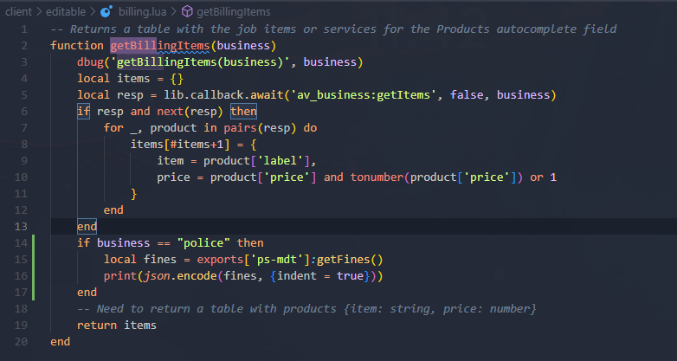The width and height of the screenshot is (677, 361).
Task: Place cursor on 'av_business:getItems' string
Action: [x=362, y=94]
